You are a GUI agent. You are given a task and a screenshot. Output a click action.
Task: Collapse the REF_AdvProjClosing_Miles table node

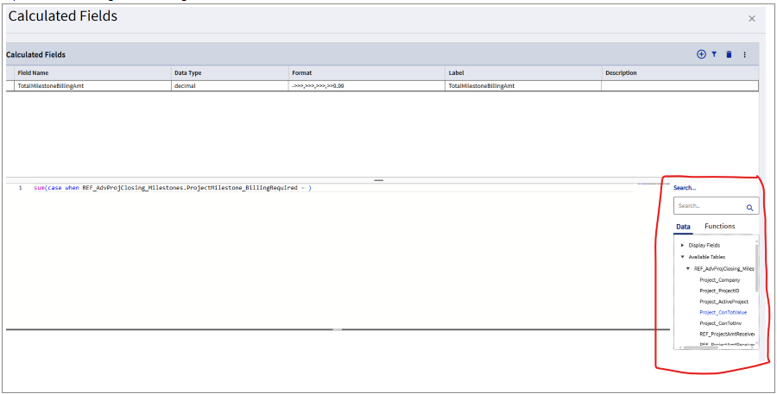[x=688, y=268]
